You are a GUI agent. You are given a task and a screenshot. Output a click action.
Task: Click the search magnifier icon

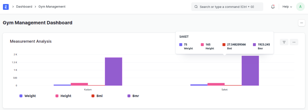(x=196, y=7)
